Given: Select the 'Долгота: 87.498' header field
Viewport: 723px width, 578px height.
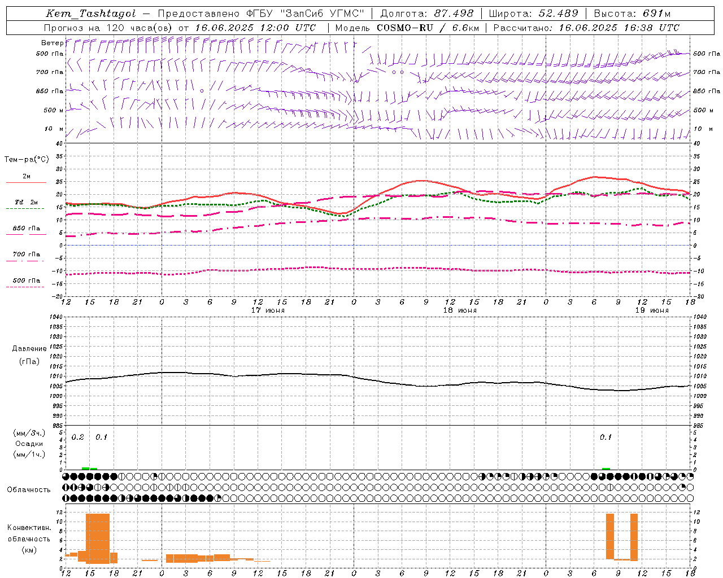Looking at the screenshot, I should pos(427,14).
